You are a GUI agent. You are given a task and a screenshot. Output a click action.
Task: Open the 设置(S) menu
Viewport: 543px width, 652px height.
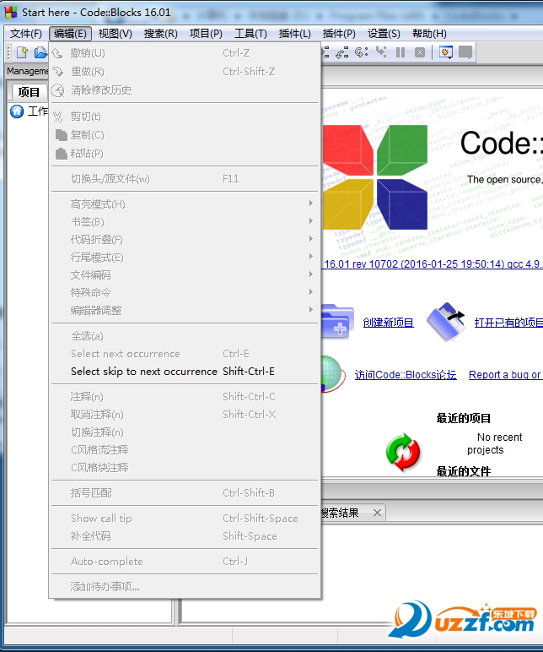(384, 34)
